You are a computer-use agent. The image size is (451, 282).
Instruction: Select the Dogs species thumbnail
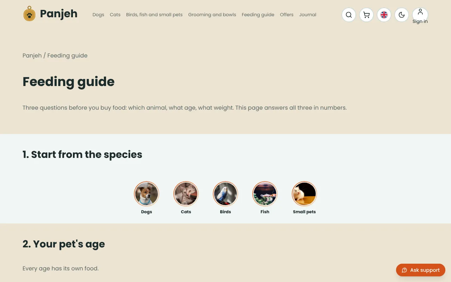(x=147, y=194)
